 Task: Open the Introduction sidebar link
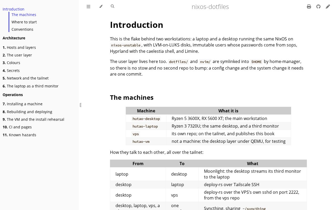click(x=13, y=9)
